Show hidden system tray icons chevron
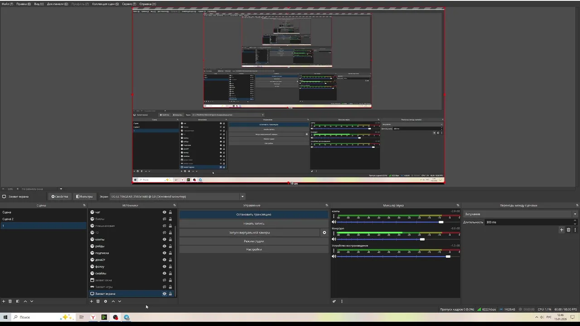Image resolution: width=580 pixels, height=326 pixels. point(536,317)
